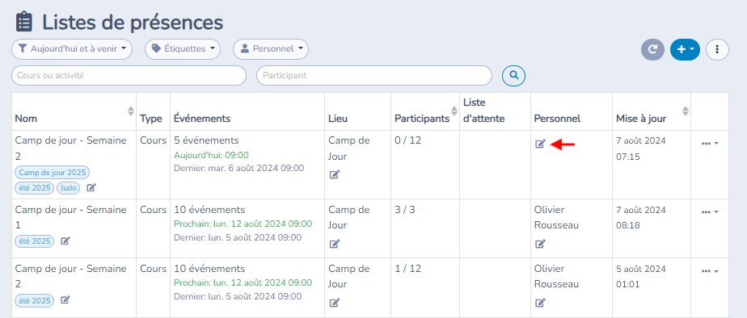The height and width of the screenshot is (318, 747).
Task: Open "Camp de jour - Semaine 2" with 1 / 12
Action: tap(70, 276)
